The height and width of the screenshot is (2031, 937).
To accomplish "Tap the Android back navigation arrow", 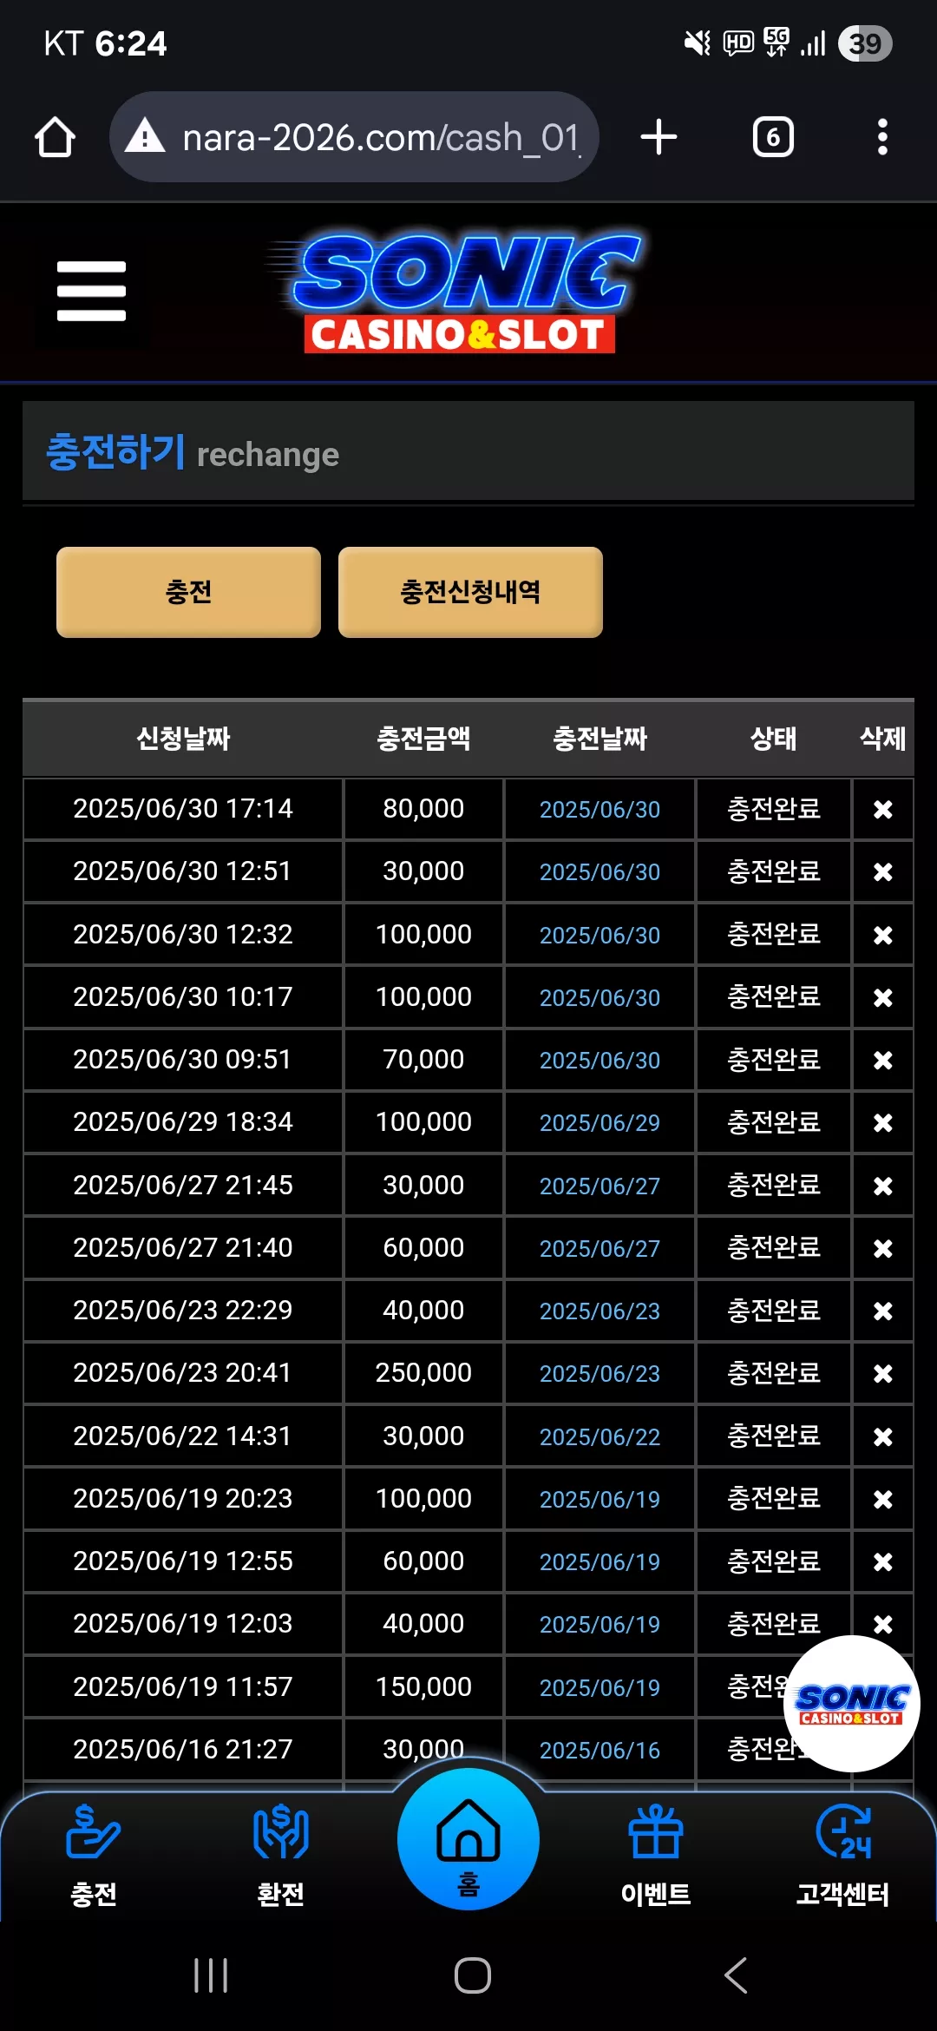I will click(x=735, y=1975).
